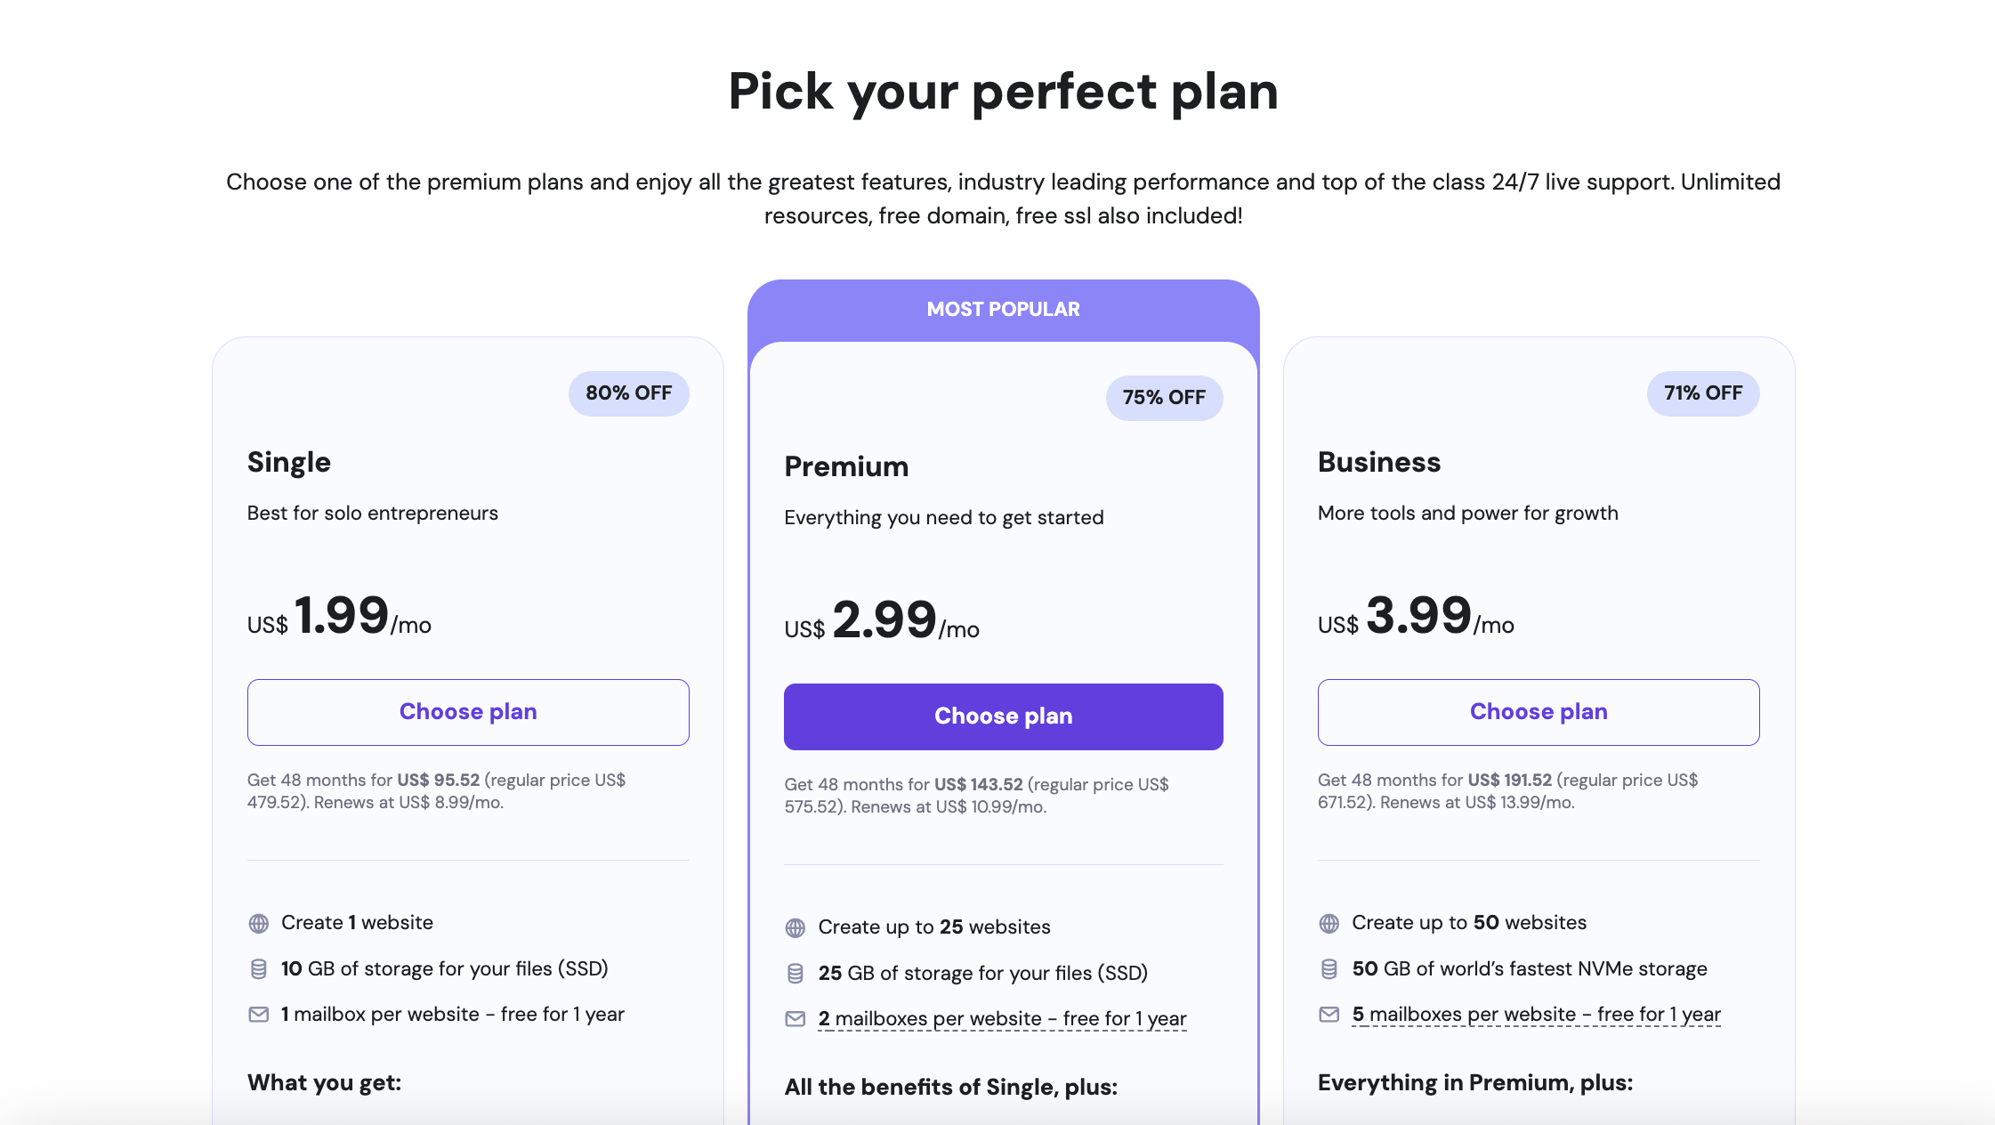Click the 80% OFF badge on Single
This screenshot has width=1995, height=1125.
coord(628,393)
